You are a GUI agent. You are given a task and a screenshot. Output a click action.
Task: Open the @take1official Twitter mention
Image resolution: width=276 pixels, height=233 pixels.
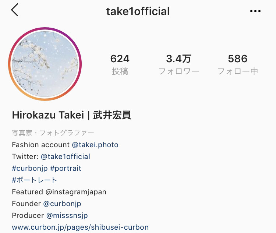(x=66, y=156)
